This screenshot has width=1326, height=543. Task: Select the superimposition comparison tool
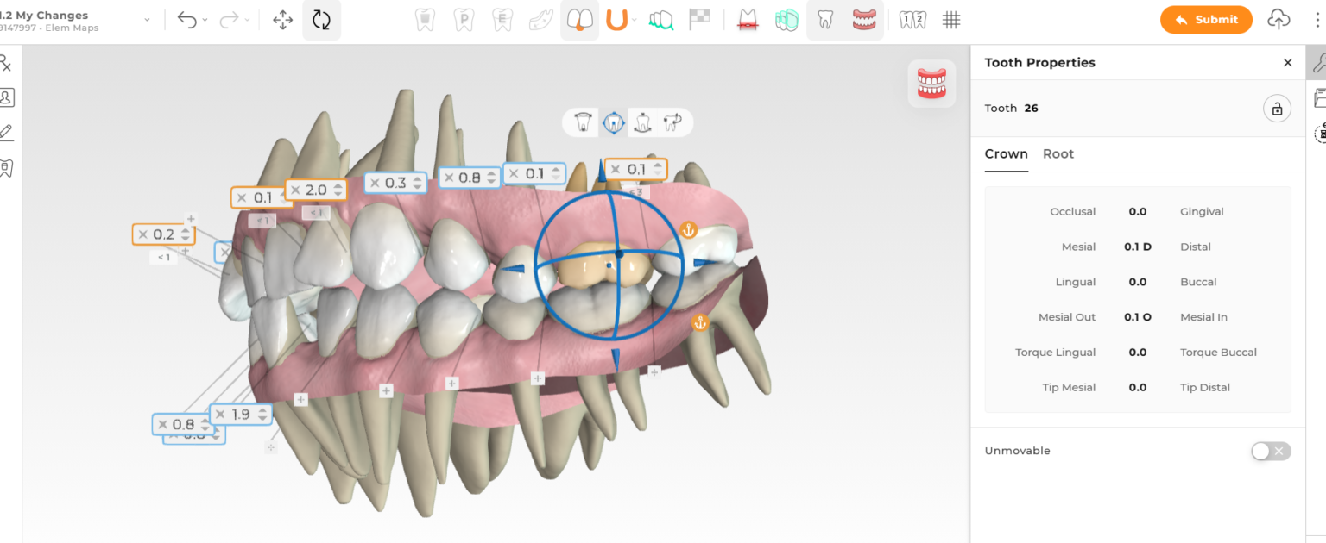tap(786, 19)
